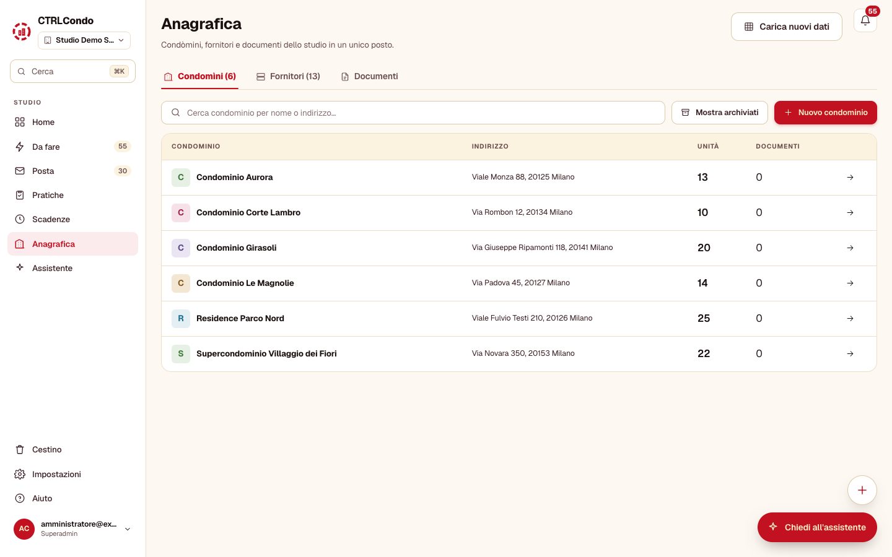Click the purple C avatar of Condominio Girasoli
Image resolution: width=892 pixels, height=557 pixels.
coord(181,248)
